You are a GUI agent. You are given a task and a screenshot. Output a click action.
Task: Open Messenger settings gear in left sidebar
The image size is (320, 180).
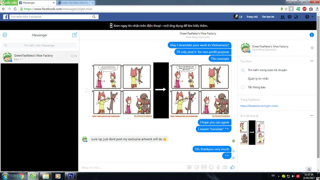click(x=5, y=35)
